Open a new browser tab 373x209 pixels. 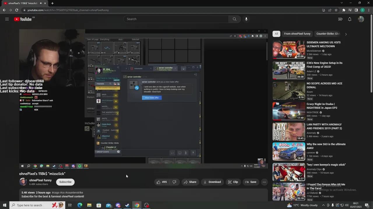click(x=52, y=3)
